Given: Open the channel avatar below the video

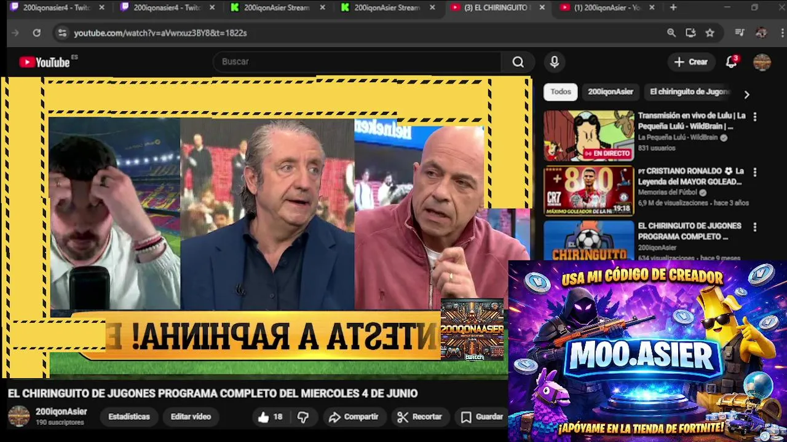Looking at the screenshot, I should coord(18,416).
